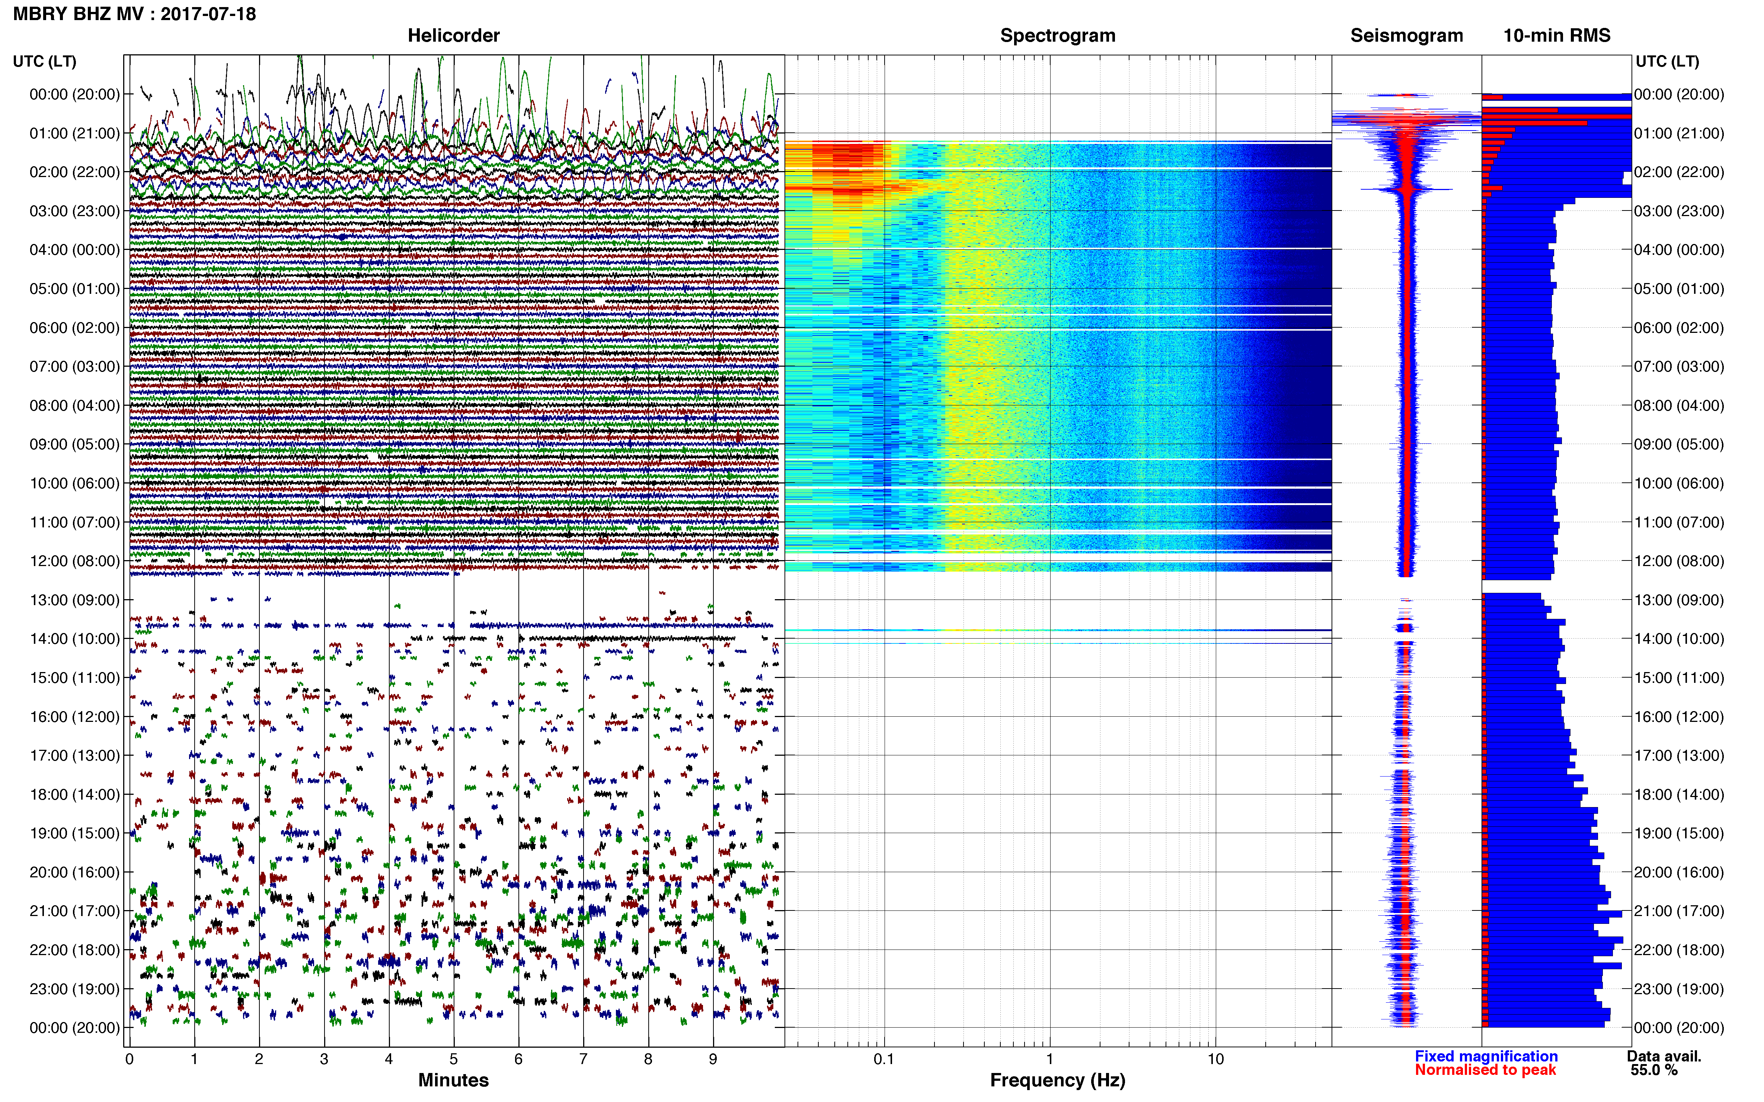This screenshot has height=1102, width=1764.
Task: Click left time label '23:00 (19:00)'
Action: (x=74, y=989)
